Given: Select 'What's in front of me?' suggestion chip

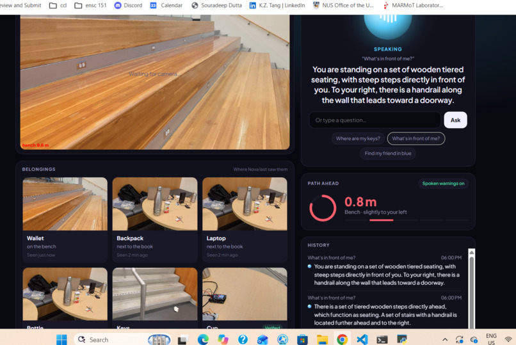Looking at the screenshot, I should coord(416,138).
